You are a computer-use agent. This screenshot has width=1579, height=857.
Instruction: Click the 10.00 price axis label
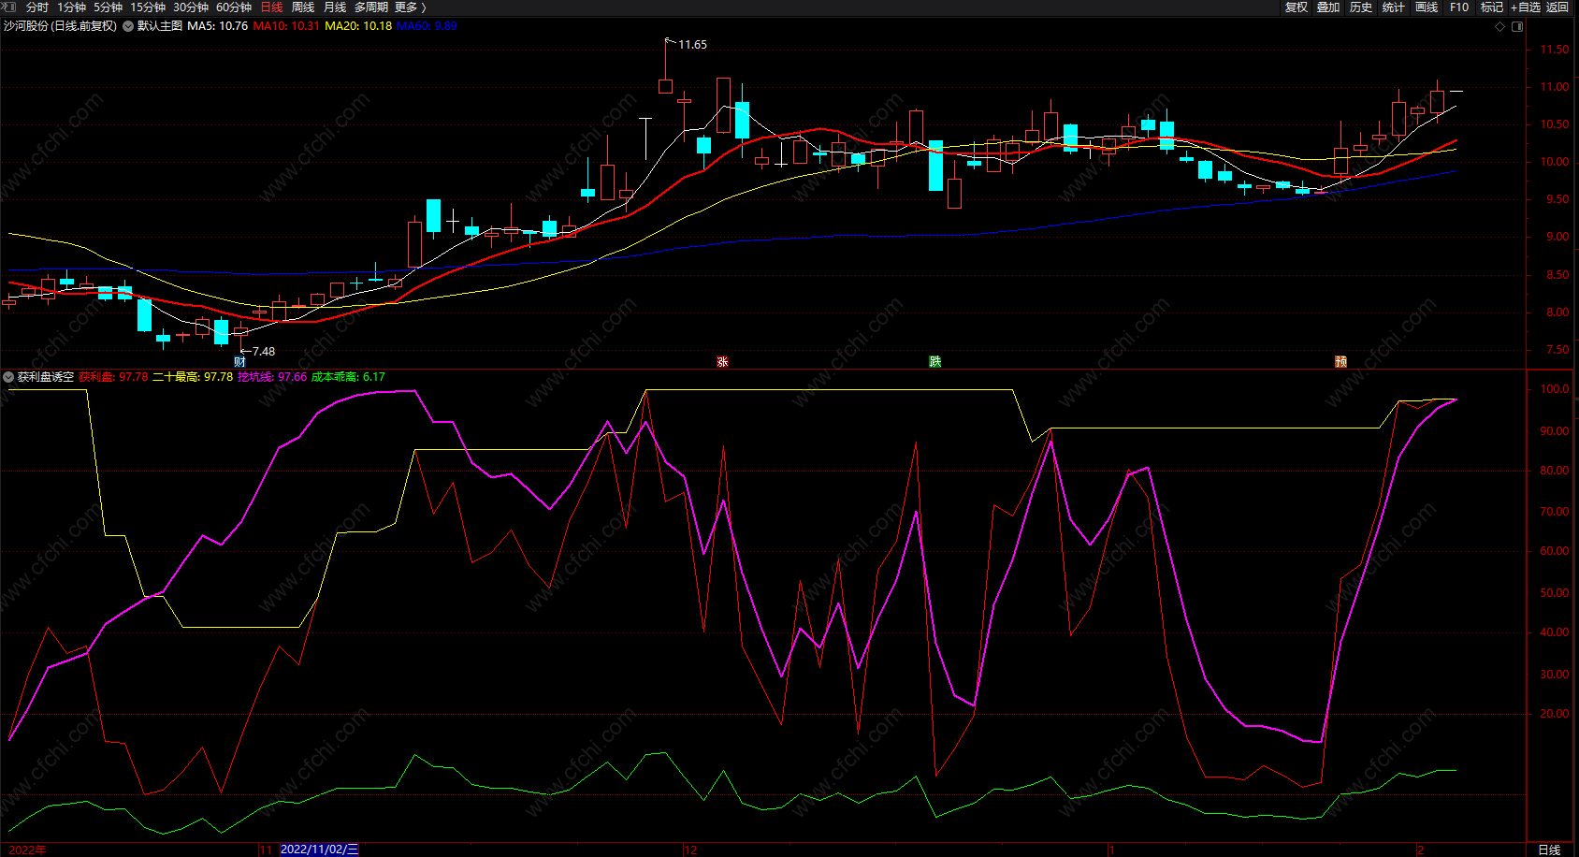1555,162
